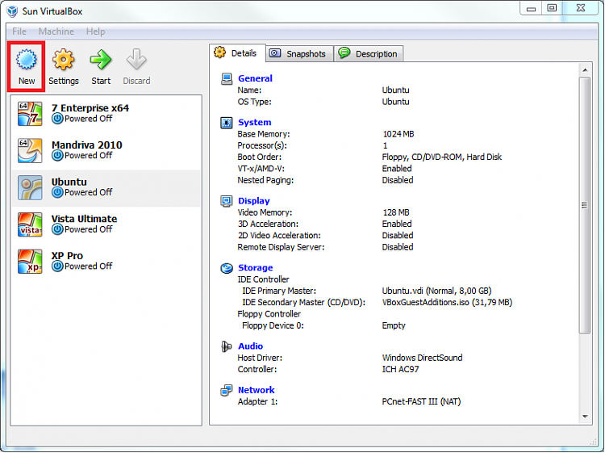Click the PCnet-FAST III (NAT) value
This screenshot has width=605, height=453.
click(x=421, y=401)
